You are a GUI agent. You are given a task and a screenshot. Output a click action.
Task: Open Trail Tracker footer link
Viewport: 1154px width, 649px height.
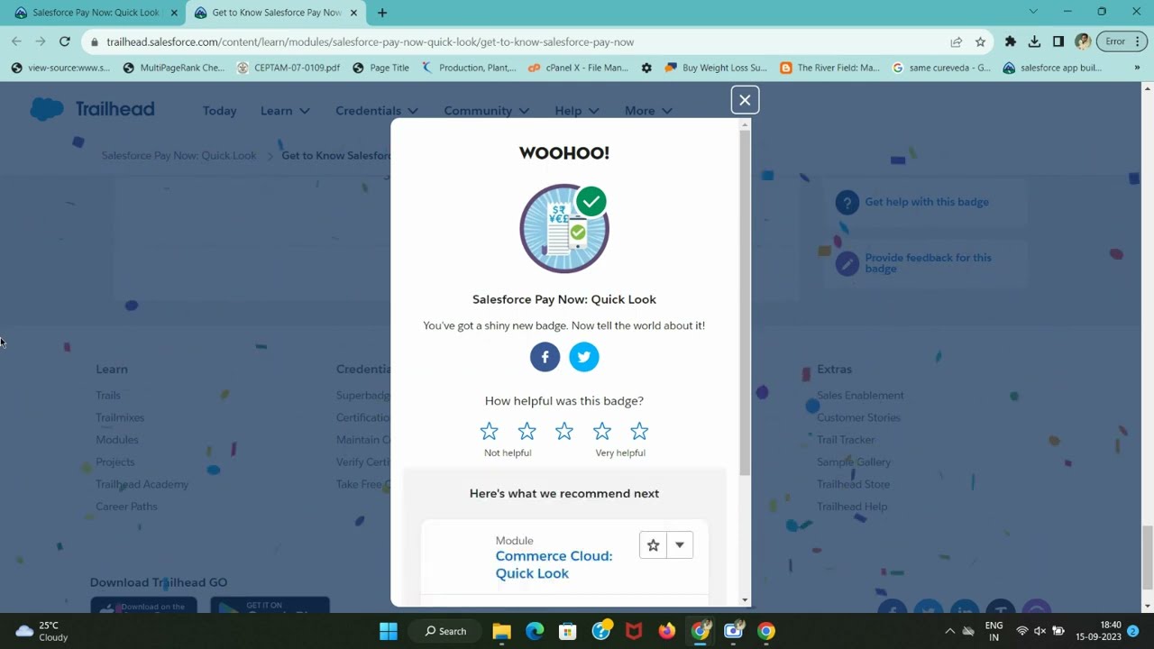coord(846,440)
